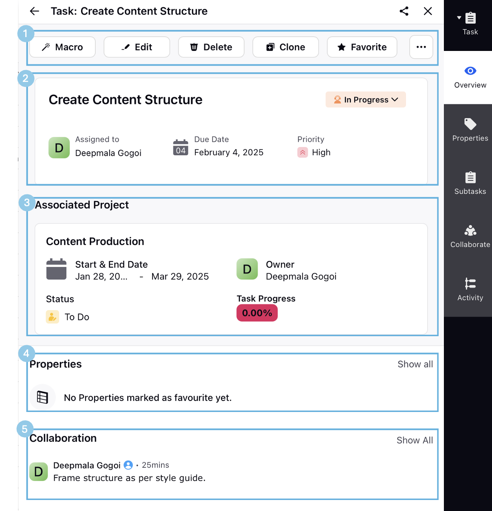Click the 'Create Content Structure' card title
The height and width of the screenshot is (511, 492).
126,100
